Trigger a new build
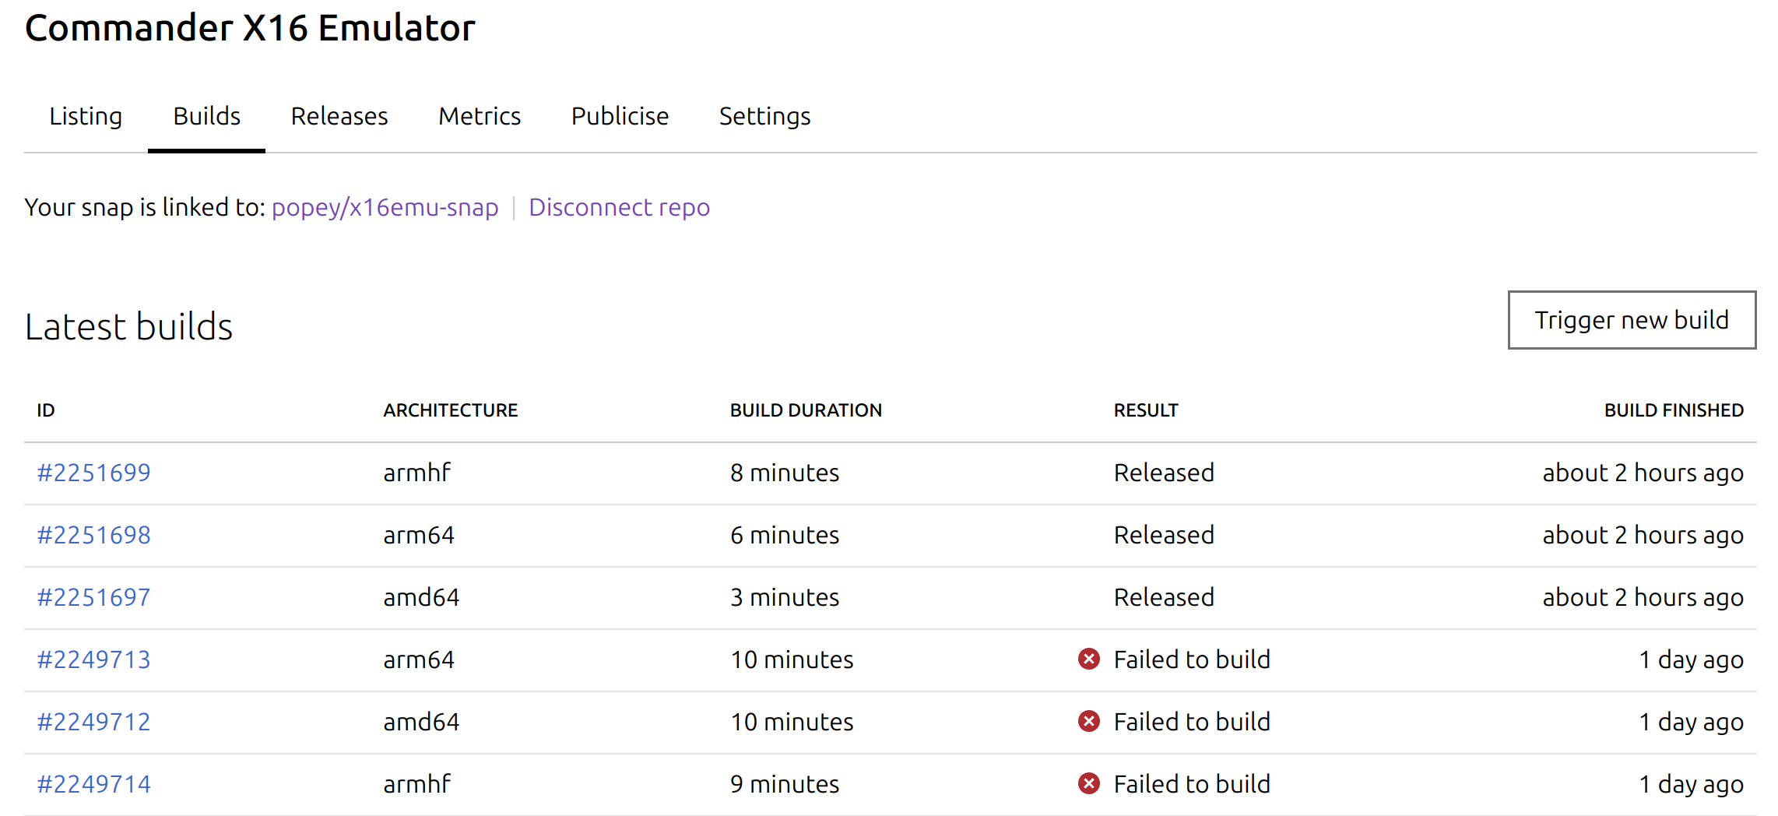Image resolution: width=1778 pixels, height=816 pixels. [1632, 320]
